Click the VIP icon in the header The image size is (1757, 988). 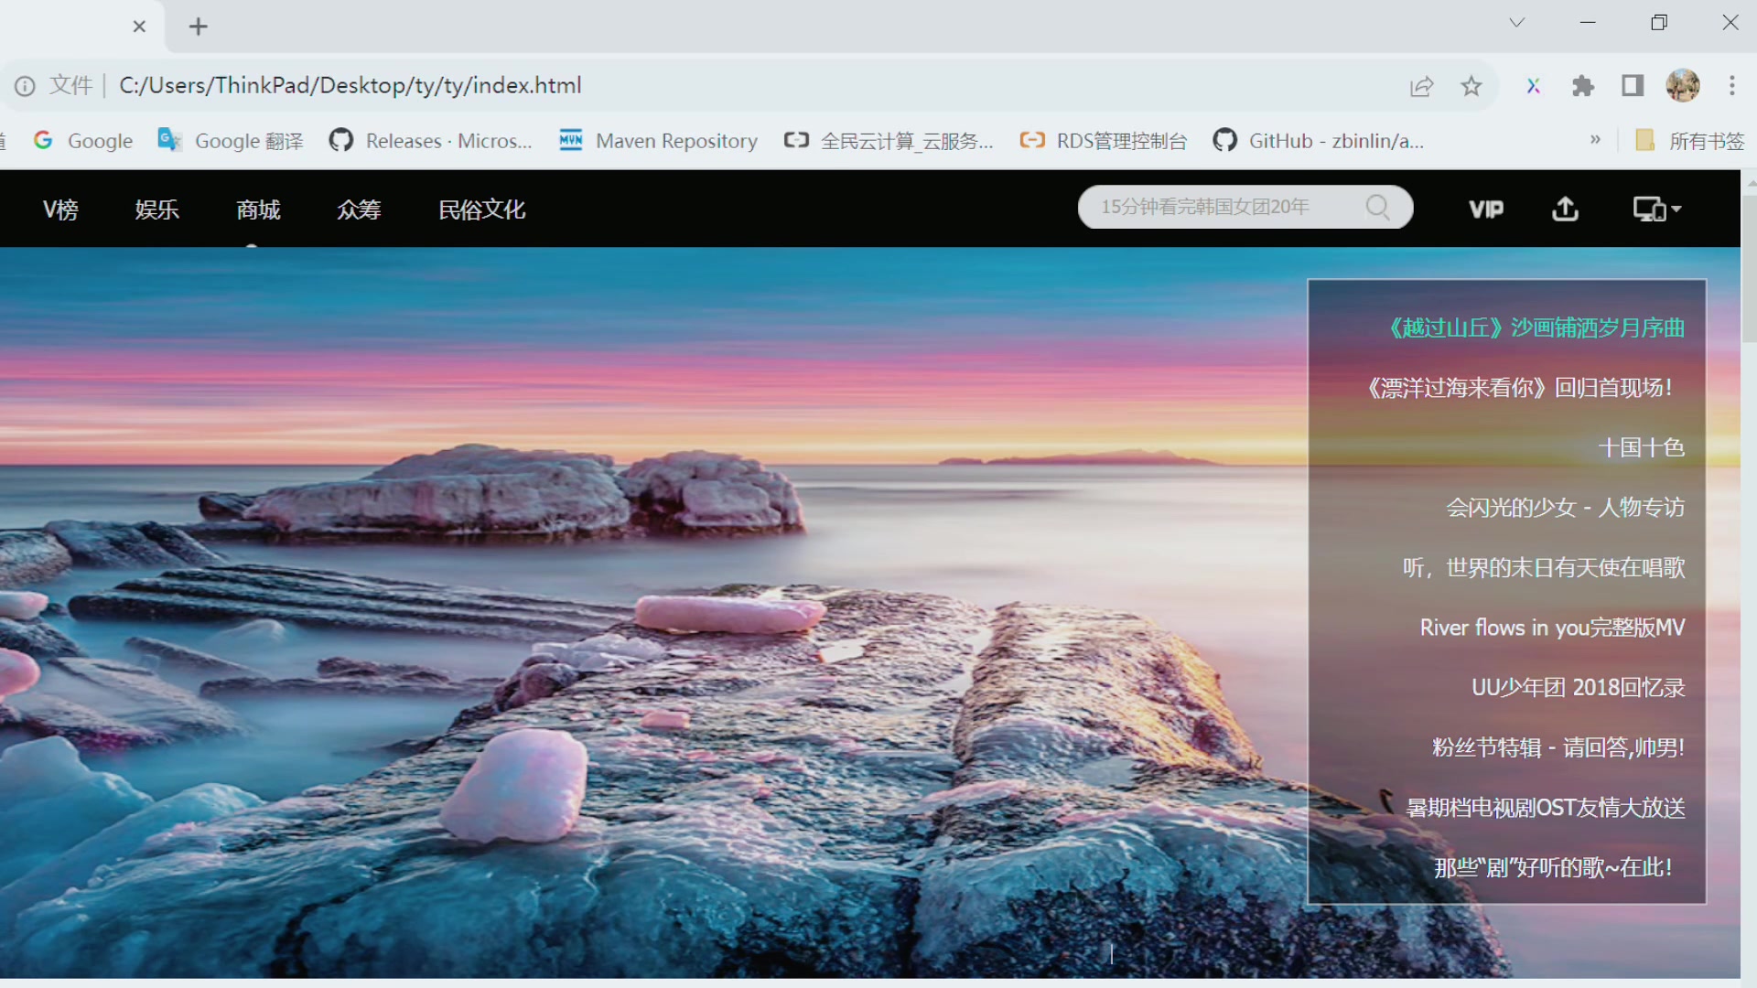pos(1486,209)
